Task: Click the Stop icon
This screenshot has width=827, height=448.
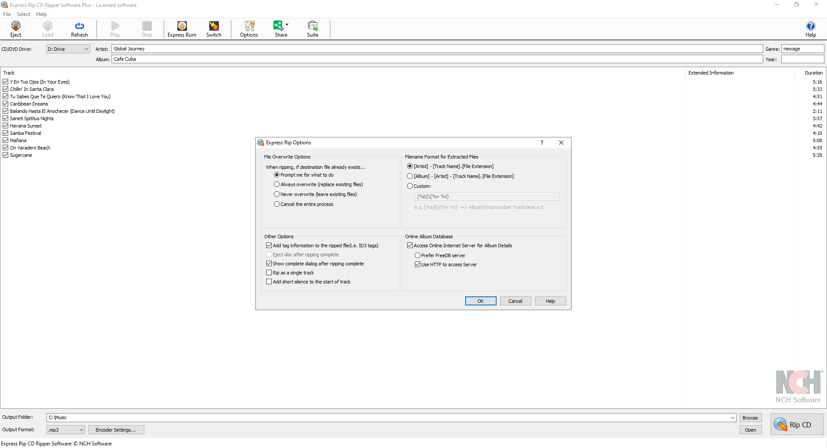Action: point(146,27)
